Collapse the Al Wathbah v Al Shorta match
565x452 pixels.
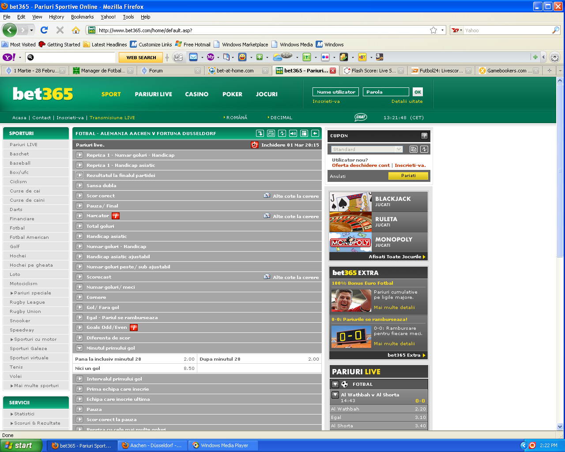[335, 395]
